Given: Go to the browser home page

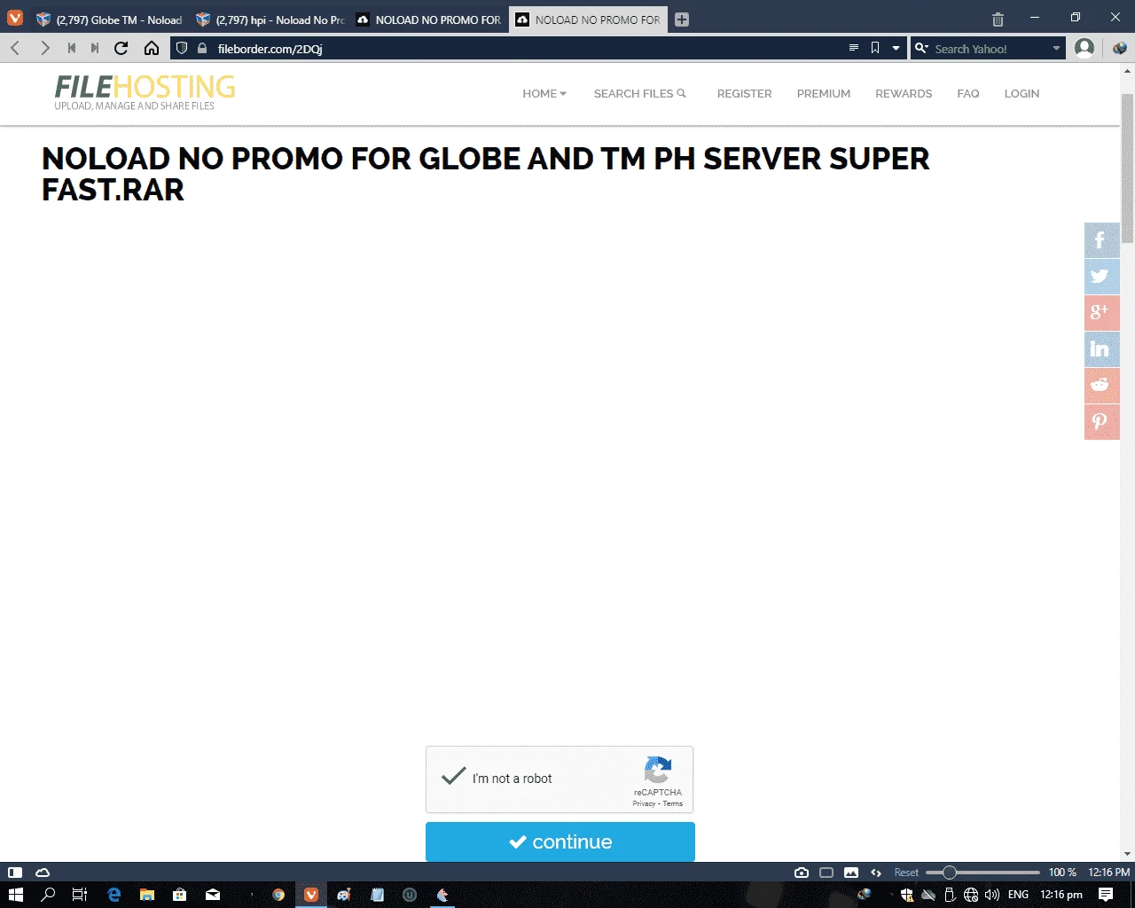Looking at the screenshot, I should click(x=152, y=48).
